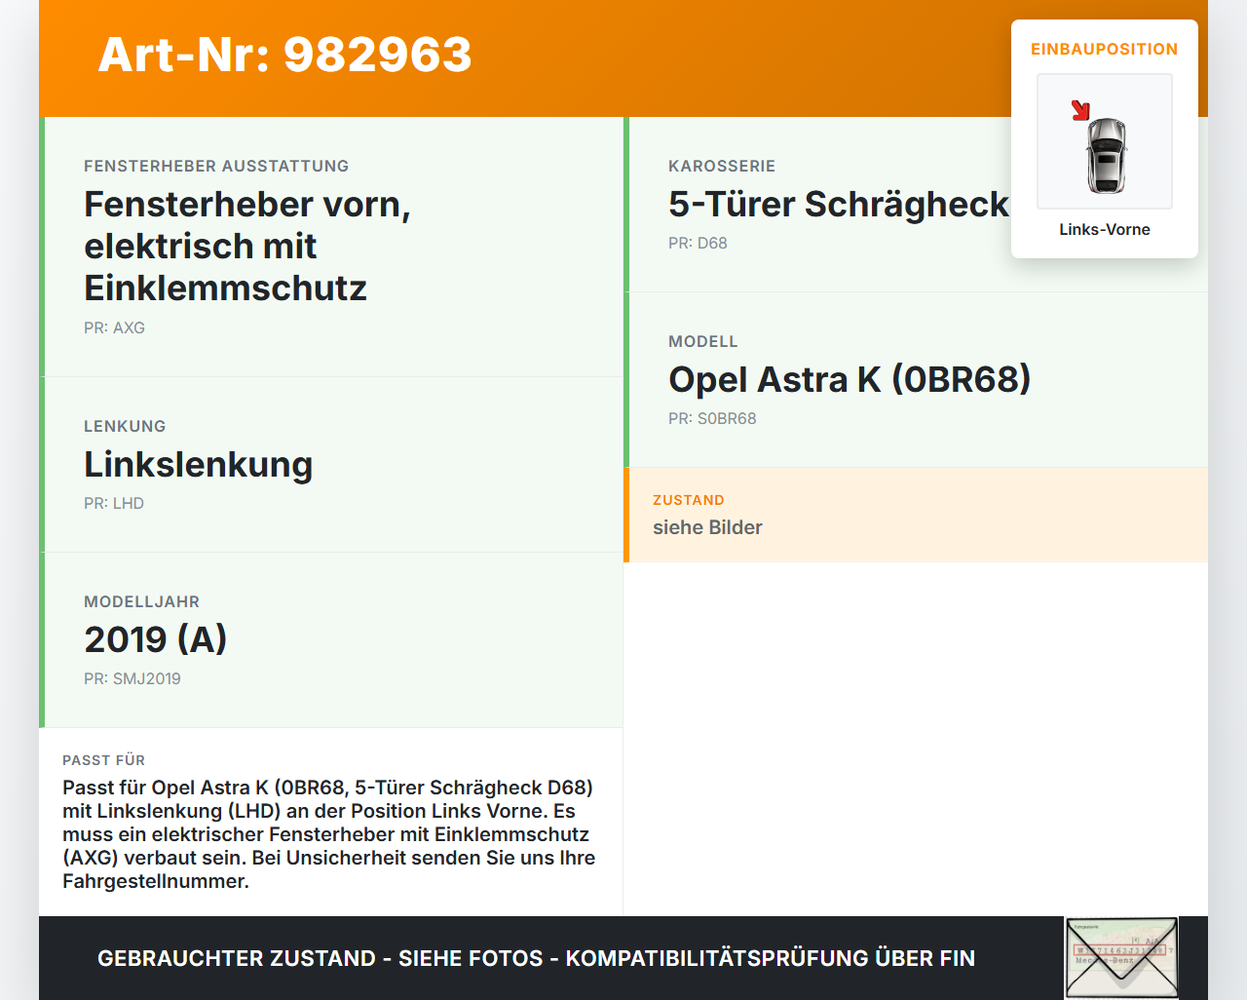Viewport: 1247px width, 1000px height.
Task: Switch to the KAROSSERIE panel
Action: coord(721,166)
